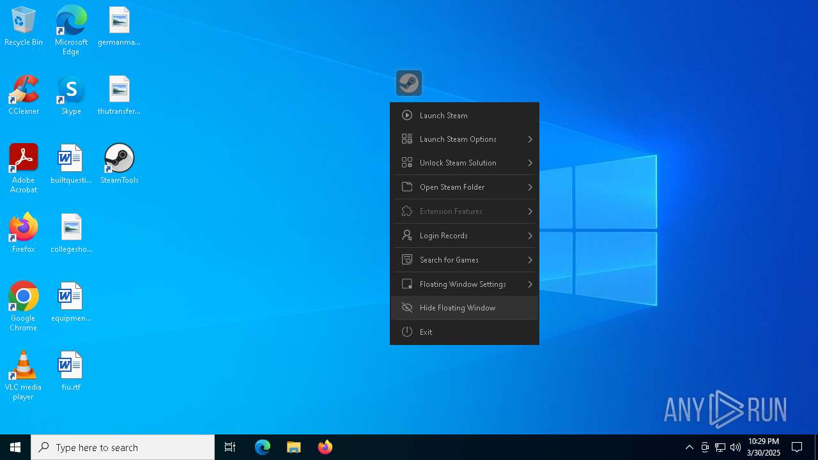The width and height of the screenshot is (818, 460).
Task: Select the thutransfer... image file
Action: (119, 95)
